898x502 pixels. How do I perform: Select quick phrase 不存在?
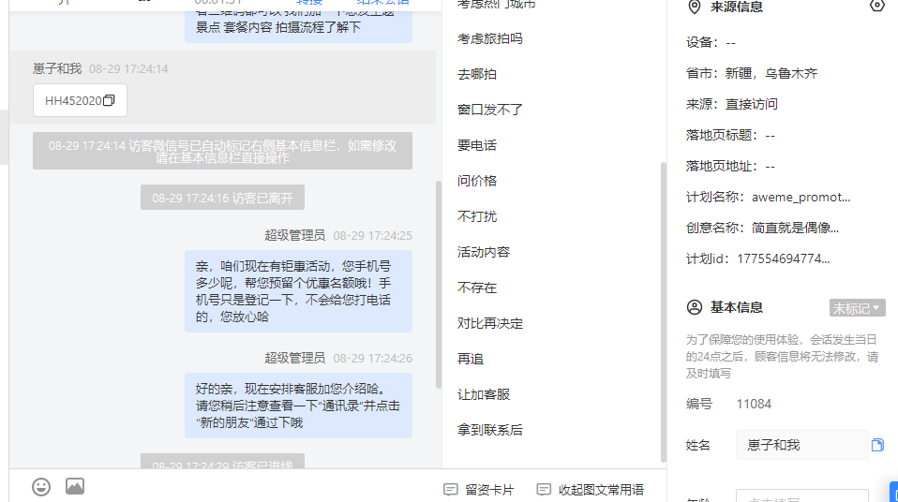pos(477,288)
